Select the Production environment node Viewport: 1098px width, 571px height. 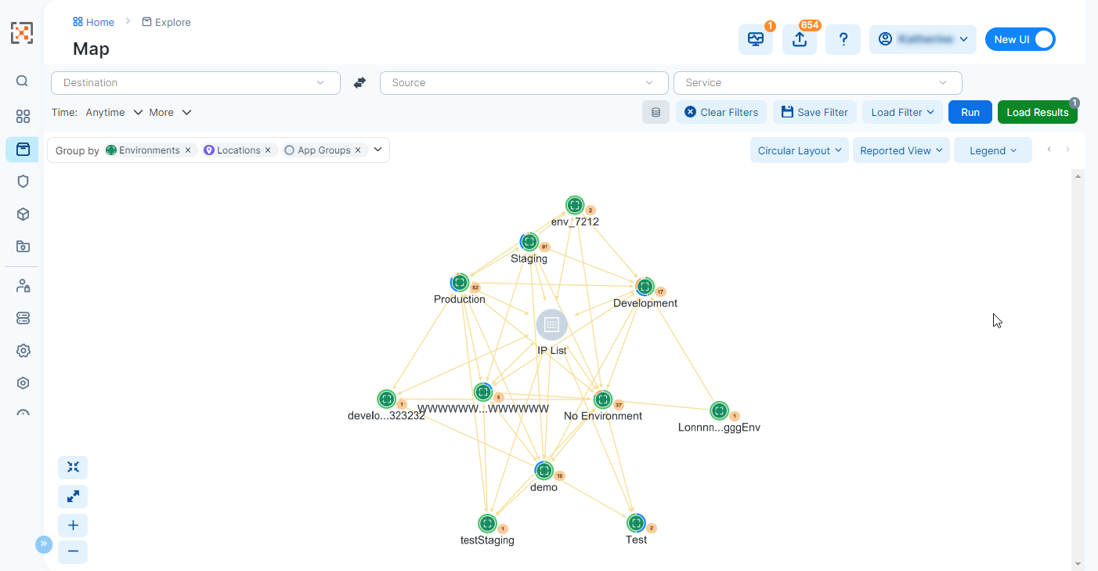click(460, 283)
